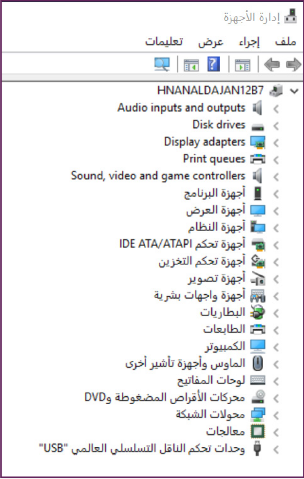304x479 pixels.
Task: Select the HNANALDAJAN12B7 computer icon
Action: 275,91
